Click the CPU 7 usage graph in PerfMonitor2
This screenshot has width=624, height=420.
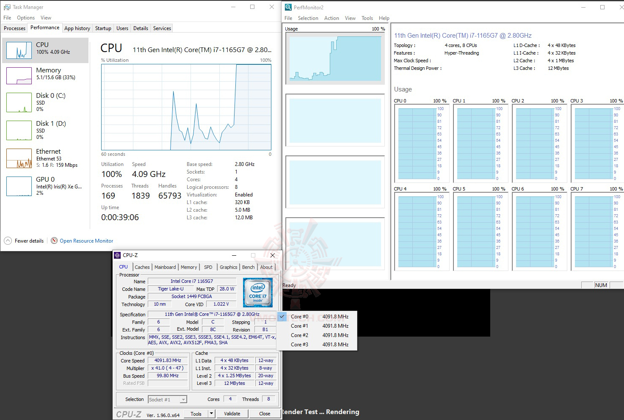[596, 231]
